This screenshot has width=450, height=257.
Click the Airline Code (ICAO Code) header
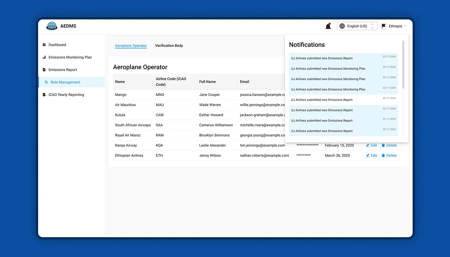point(171,81)
